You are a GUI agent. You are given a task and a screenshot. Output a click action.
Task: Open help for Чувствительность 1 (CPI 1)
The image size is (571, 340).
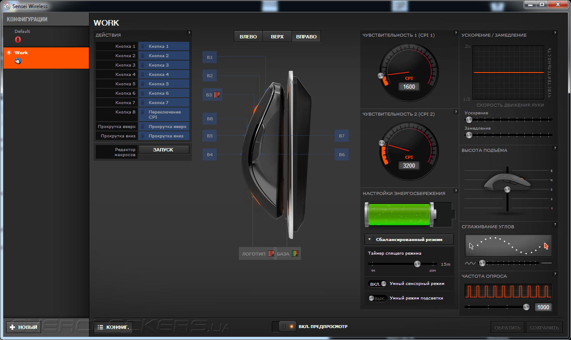pyautogui.click(x=456, y=33)
